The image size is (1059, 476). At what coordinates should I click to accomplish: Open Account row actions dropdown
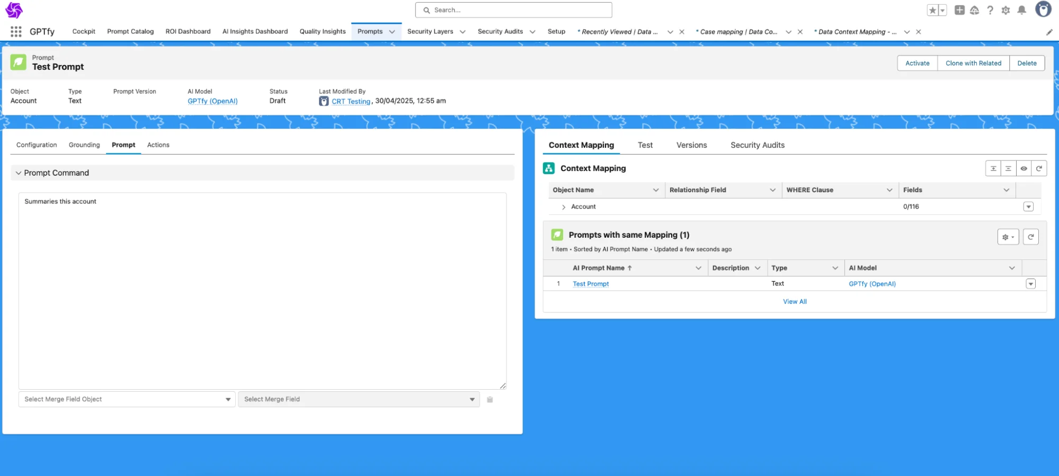tap(1028, 206)
